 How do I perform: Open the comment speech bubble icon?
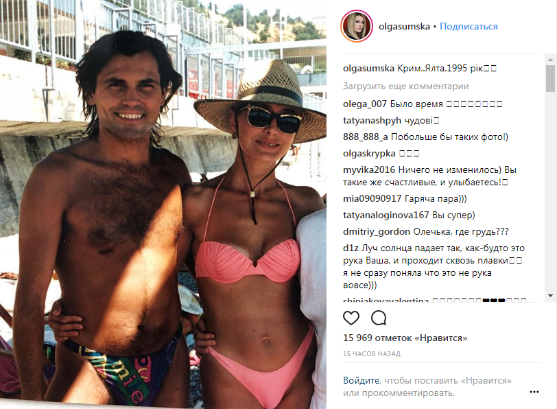(379, 318)
